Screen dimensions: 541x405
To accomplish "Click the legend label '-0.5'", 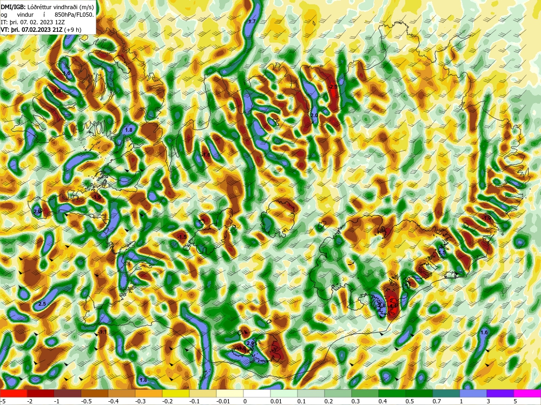I will point(86,401).
